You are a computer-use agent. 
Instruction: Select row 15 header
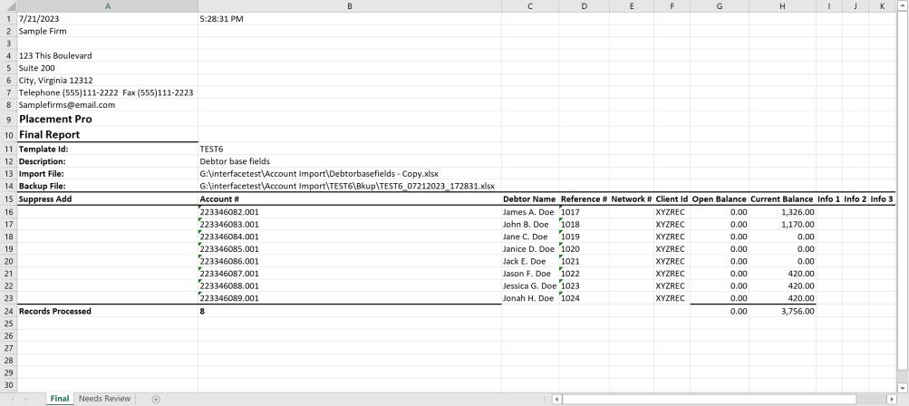(7, 198)
